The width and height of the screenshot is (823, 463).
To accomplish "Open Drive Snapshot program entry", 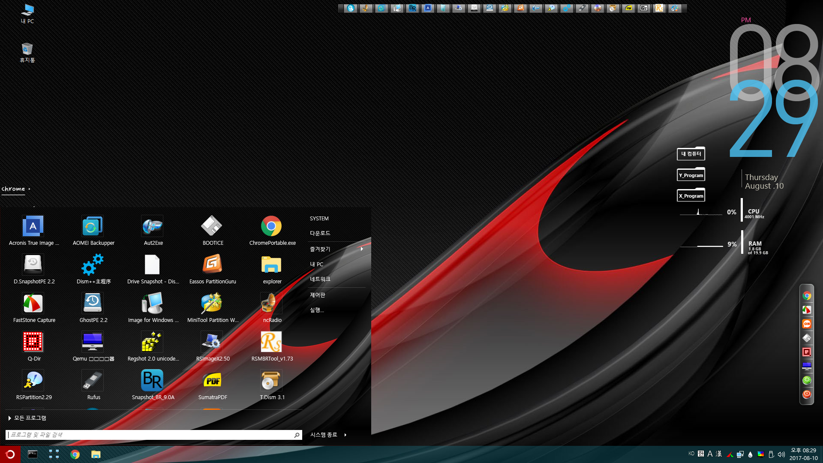I will [x=153, y=269].
